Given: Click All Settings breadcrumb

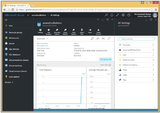Looking at the screenshot, I should [x=55, y=15].
